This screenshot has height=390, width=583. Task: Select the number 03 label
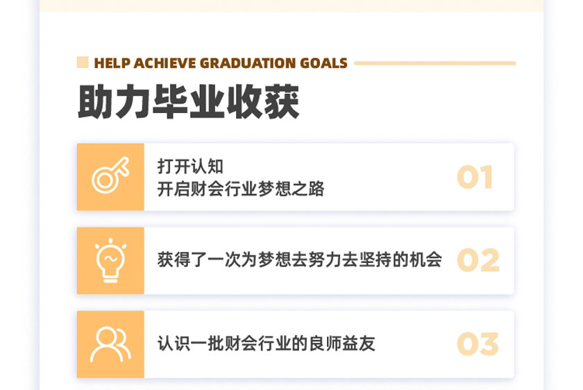click(x=478, y=344)
